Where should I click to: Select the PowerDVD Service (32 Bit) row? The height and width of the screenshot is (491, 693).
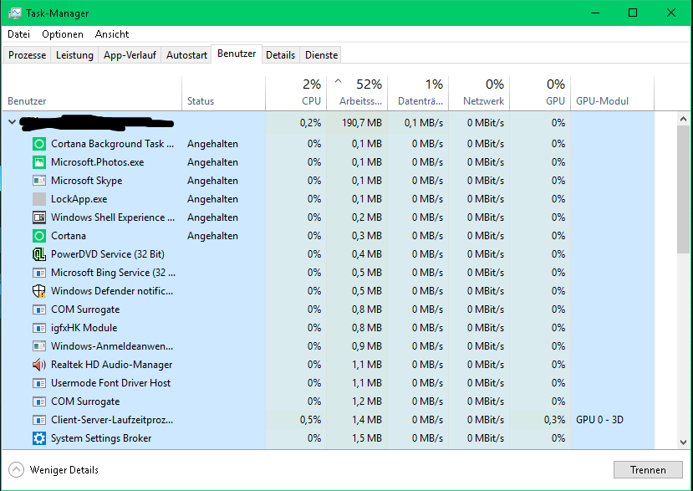click(329, 254)
